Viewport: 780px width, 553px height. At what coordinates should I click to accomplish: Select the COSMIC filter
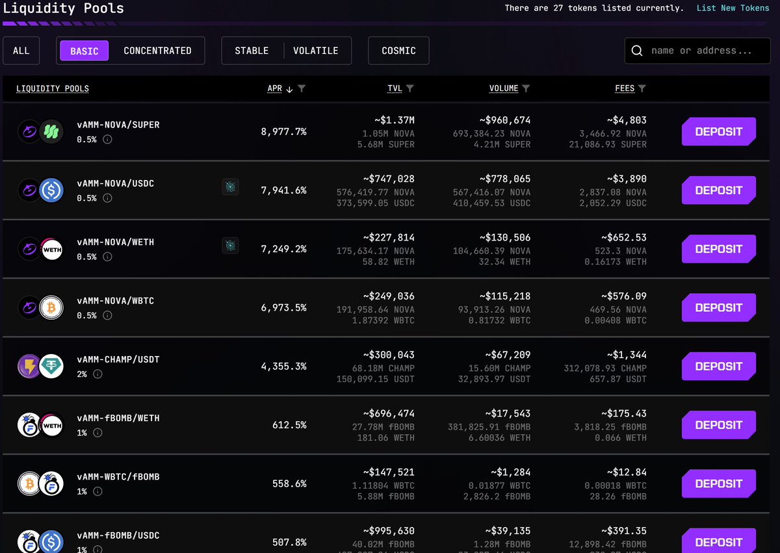(398, 51)
